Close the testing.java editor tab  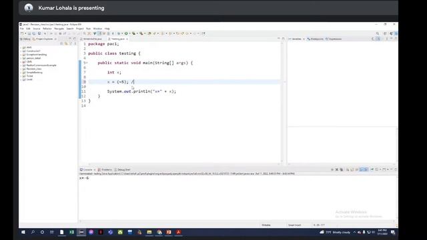(x=127, y=39)
